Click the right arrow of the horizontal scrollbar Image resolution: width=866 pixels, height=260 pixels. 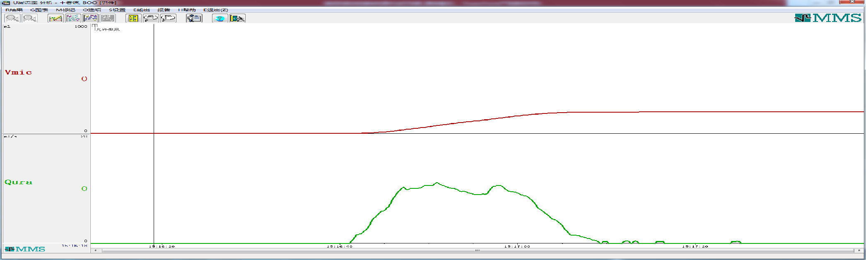coord(859,250)
